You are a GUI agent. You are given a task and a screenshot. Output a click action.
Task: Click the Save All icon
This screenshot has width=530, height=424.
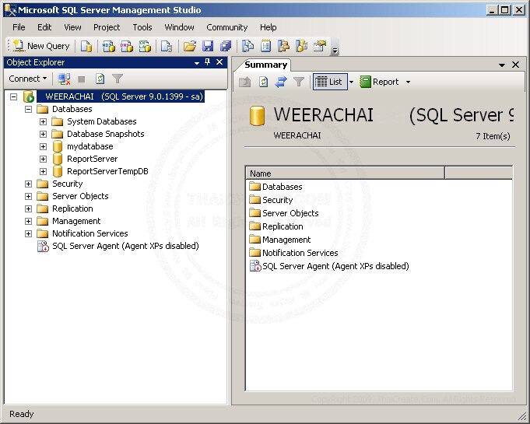(x=226, y=46)
